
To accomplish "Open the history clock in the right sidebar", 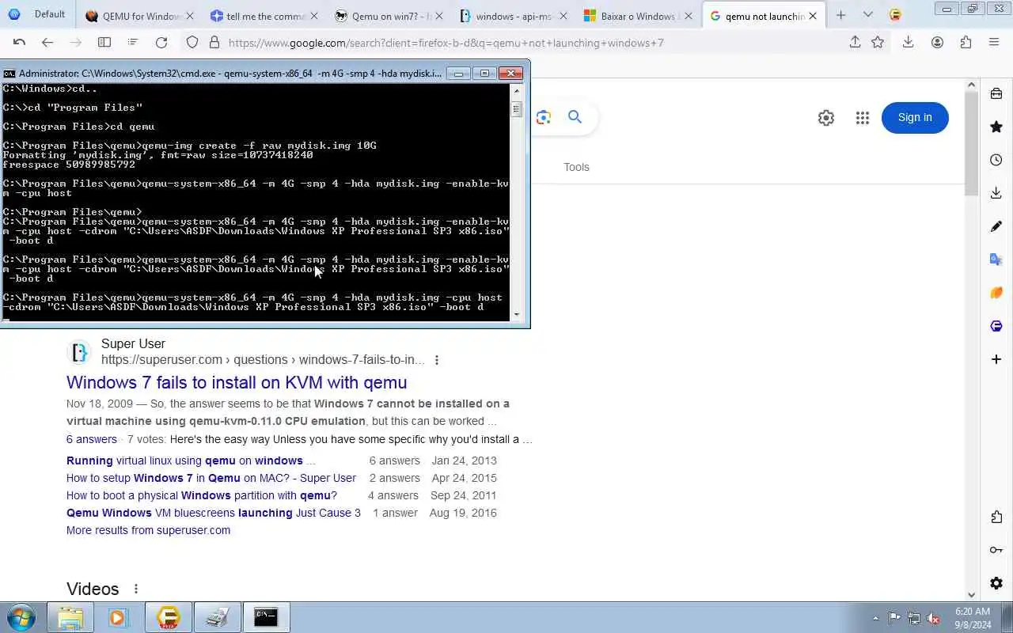I will 996,160.
